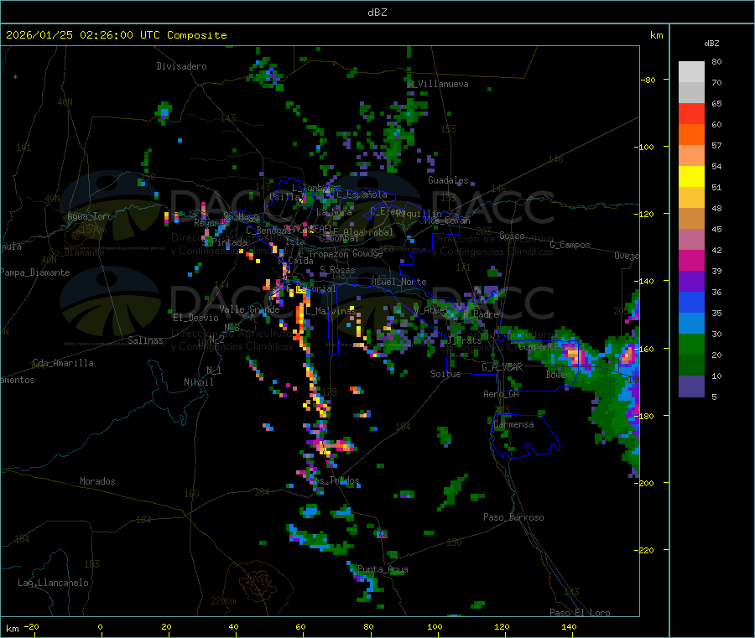
Task: Click the -120 km vertical axis tick
Action: (x=646, y=214)
